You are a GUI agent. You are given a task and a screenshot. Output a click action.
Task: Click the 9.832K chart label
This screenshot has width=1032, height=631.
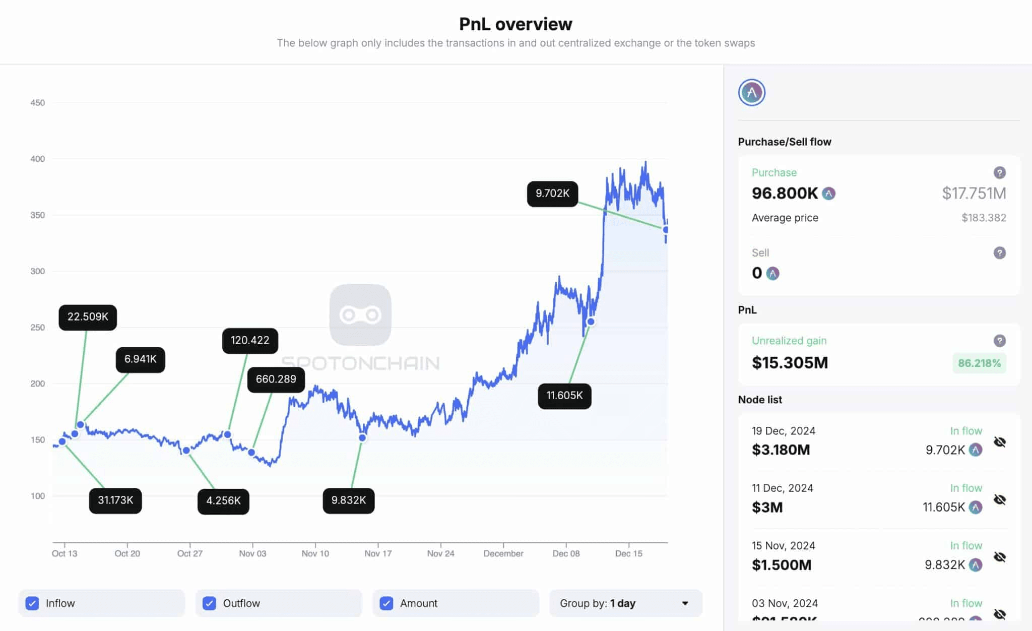[348, 500]
